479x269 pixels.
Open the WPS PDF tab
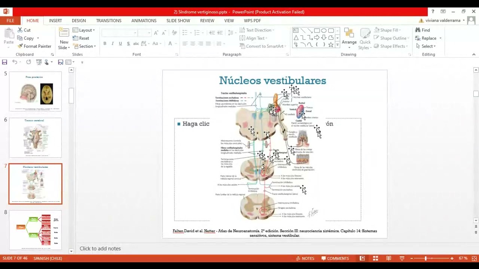(252, 21)
